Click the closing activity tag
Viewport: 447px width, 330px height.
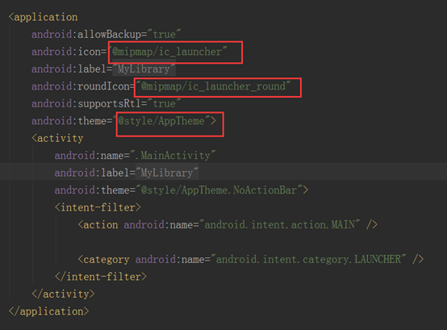point(63,294)
